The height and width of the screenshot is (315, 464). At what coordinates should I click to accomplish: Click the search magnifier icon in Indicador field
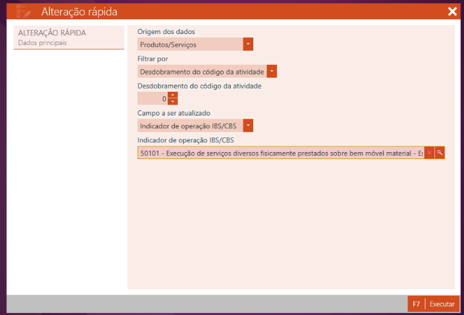coord(440,153)
